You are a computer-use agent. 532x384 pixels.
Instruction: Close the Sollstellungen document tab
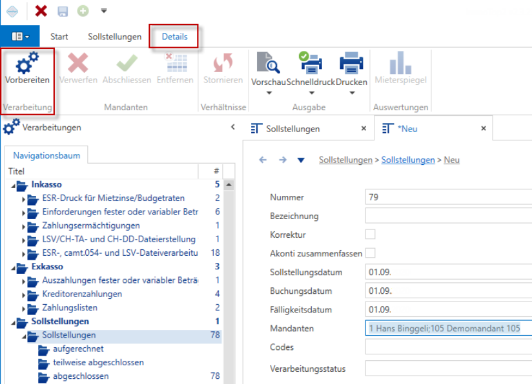[x=363, y=128]
